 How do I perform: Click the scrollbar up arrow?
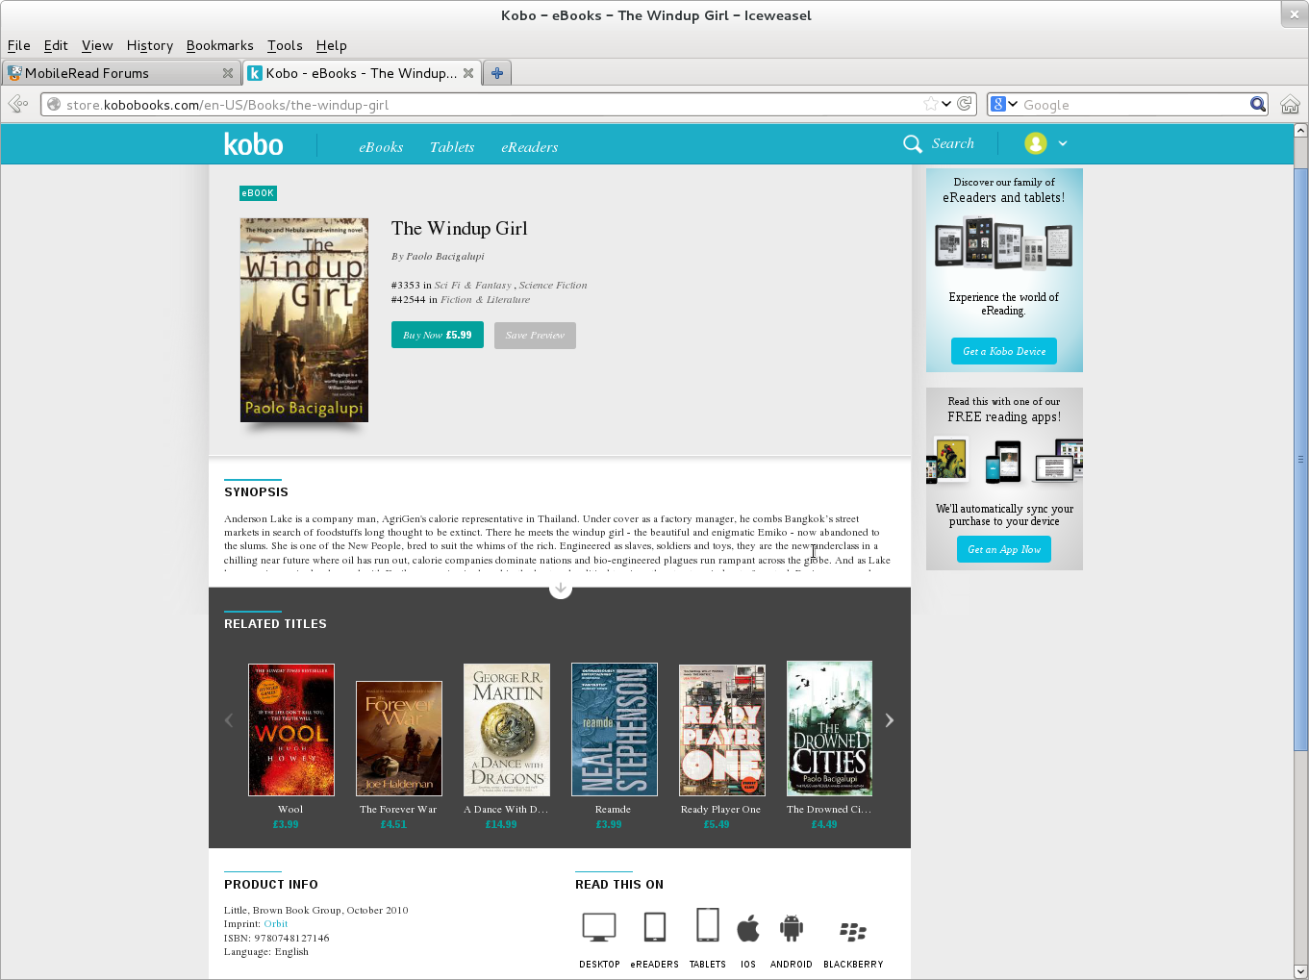(1301, 130)
